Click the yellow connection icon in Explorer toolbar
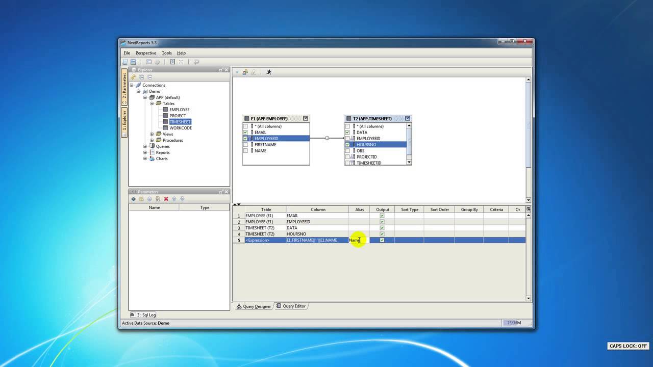 133,77
